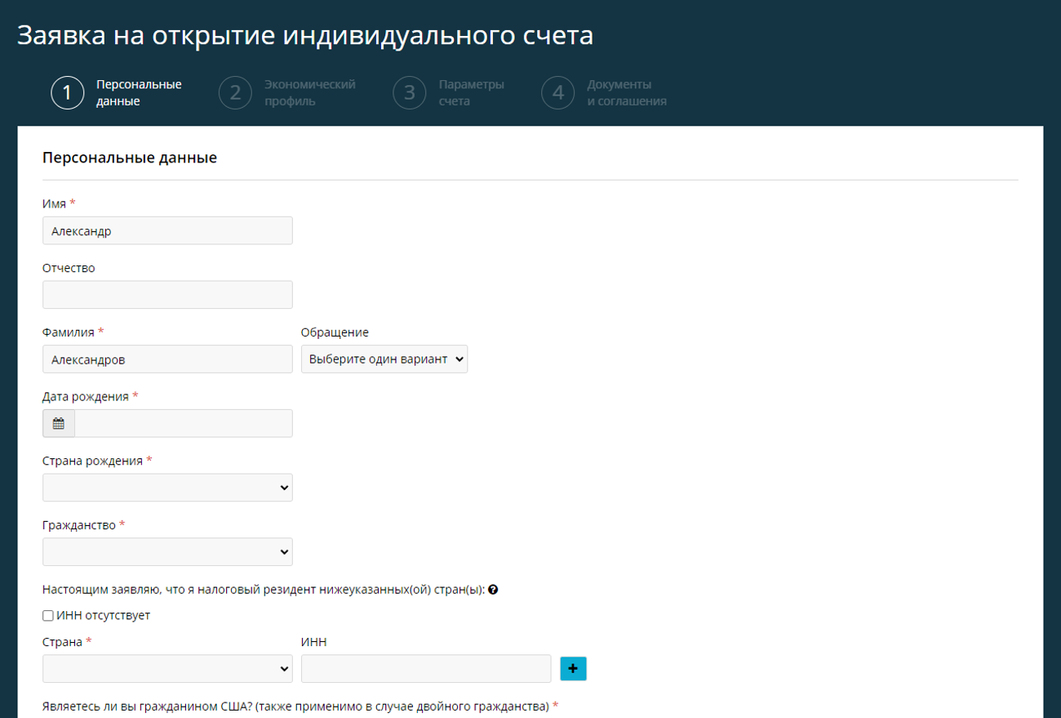The height and width of the screenshot is (718, 1061).
Task: Go to "Персональные данные" step label
Action: [139, 93]
